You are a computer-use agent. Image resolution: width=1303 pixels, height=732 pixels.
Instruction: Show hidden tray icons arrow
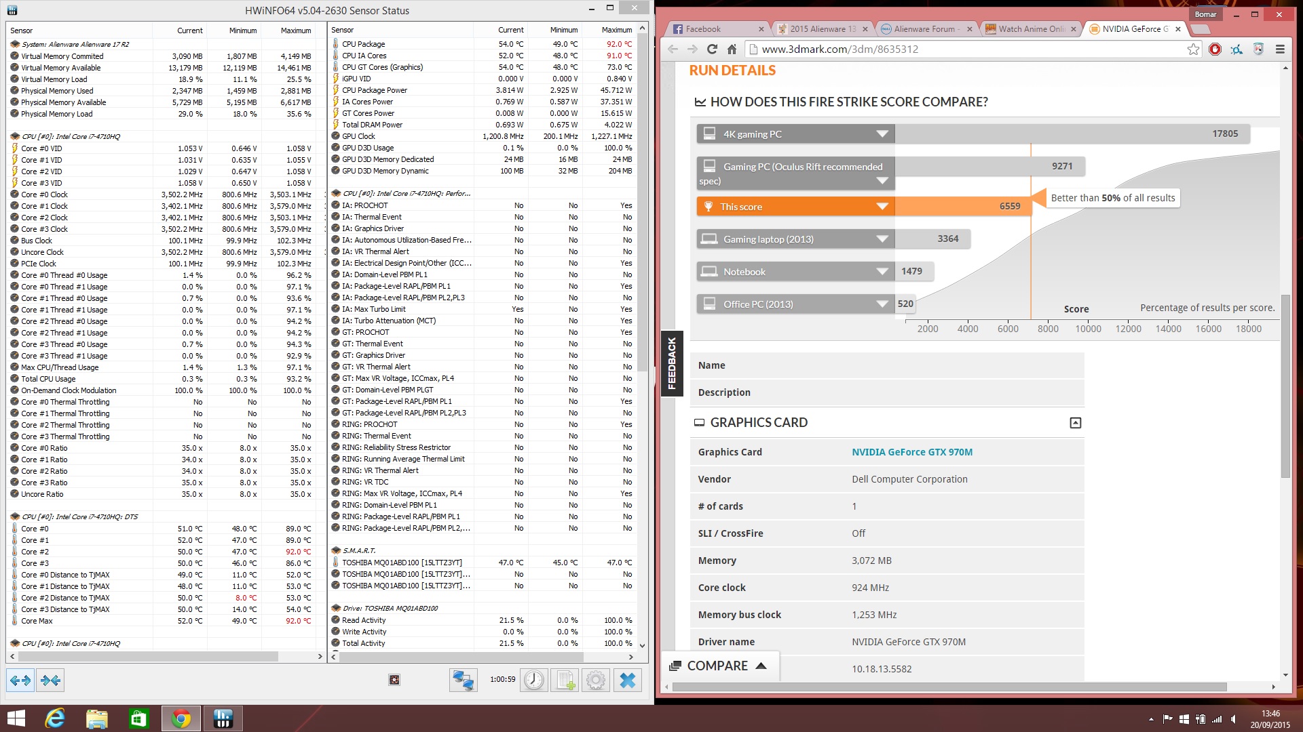click(1151, 719)
